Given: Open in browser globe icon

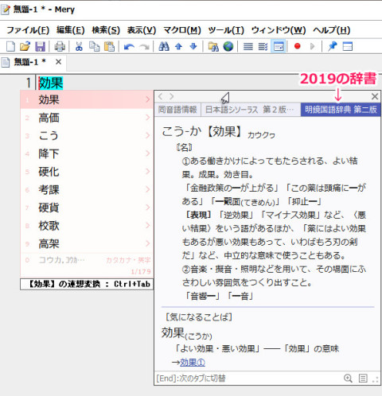Looking at the screenshot, I should tap(228, 47).
